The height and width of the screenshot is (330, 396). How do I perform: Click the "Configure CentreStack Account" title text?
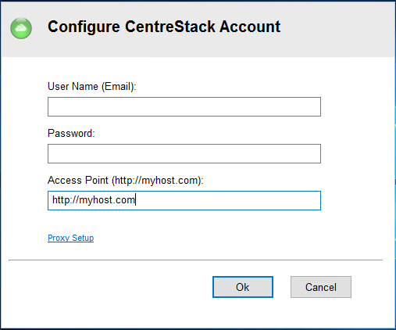click(x=164, y=27)
